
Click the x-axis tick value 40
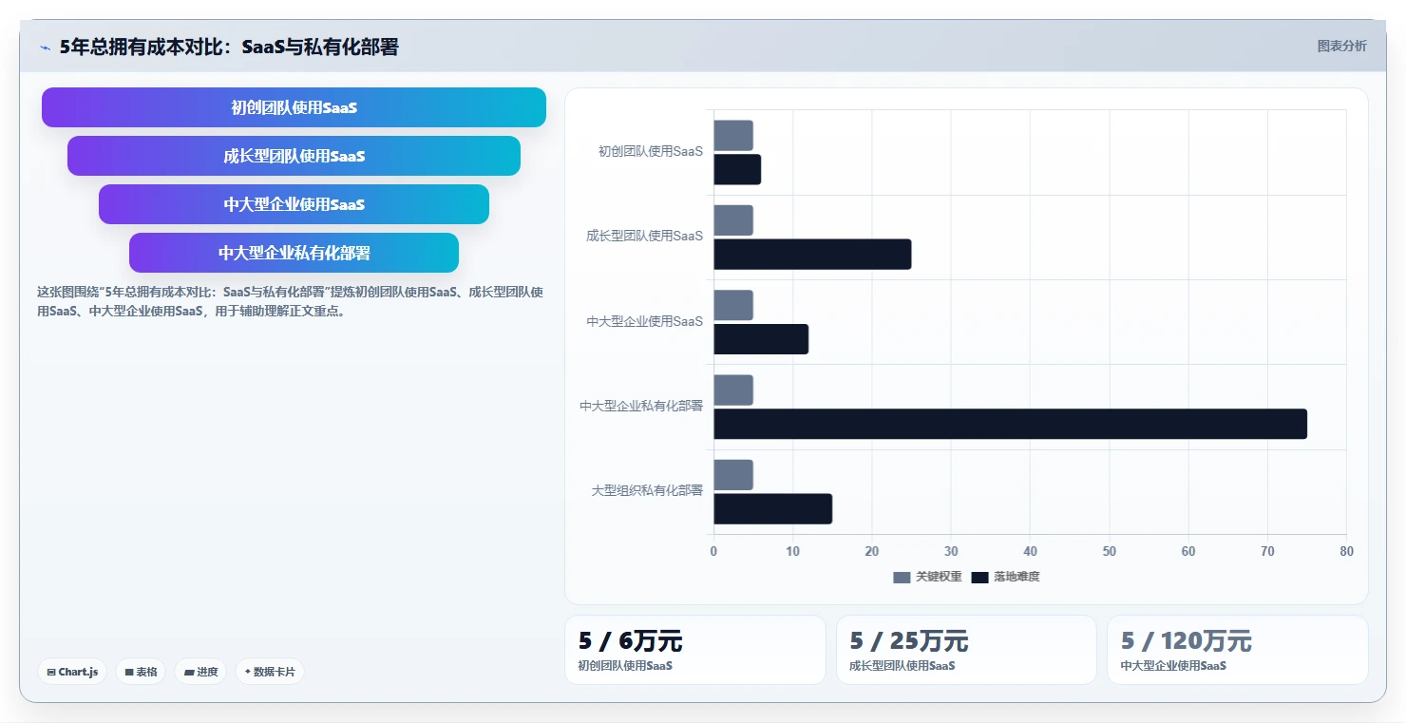pyautogui.click(x=1030, y=551)
